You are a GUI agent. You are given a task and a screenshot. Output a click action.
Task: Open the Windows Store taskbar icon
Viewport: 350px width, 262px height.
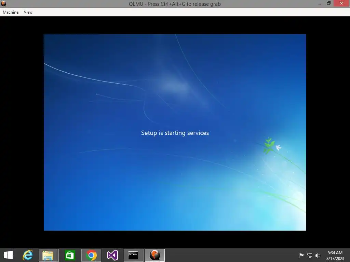pyautogui.click(x=70, y=255)
